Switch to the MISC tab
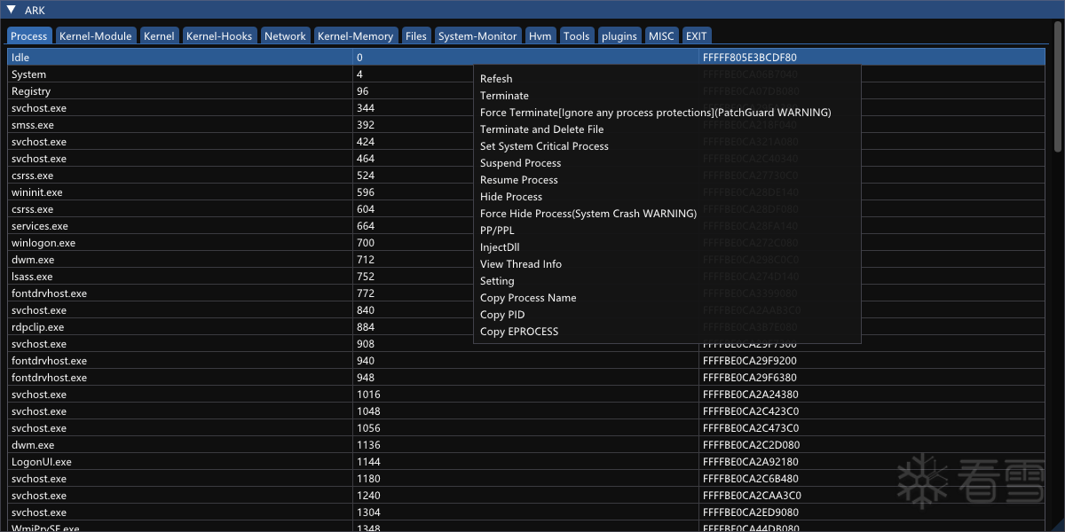Image resolution: width=1065 pixels, height=532 pixels. pyautogui.click(x=662, y=36)
